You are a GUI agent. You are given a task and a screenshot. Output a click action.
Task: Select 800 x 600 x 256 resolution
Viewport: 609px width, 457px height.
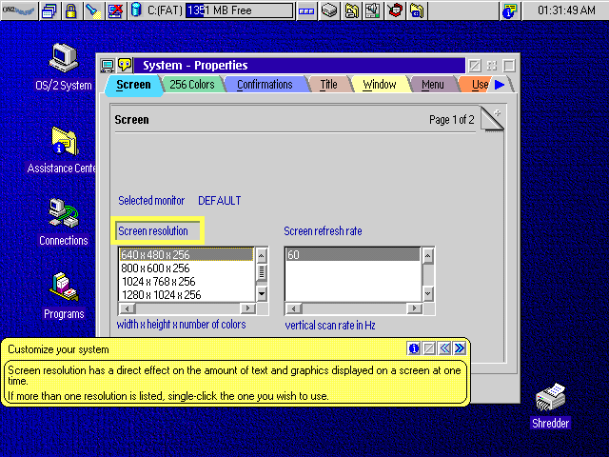[x=187, y=268]
